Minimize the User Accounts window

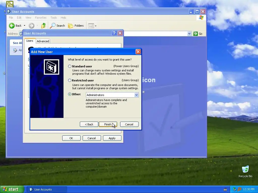pos(191,12)
